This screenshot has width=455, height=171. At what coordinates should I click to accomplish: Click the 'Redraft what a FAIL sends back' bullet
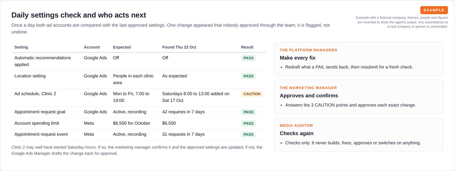[349, 67]
